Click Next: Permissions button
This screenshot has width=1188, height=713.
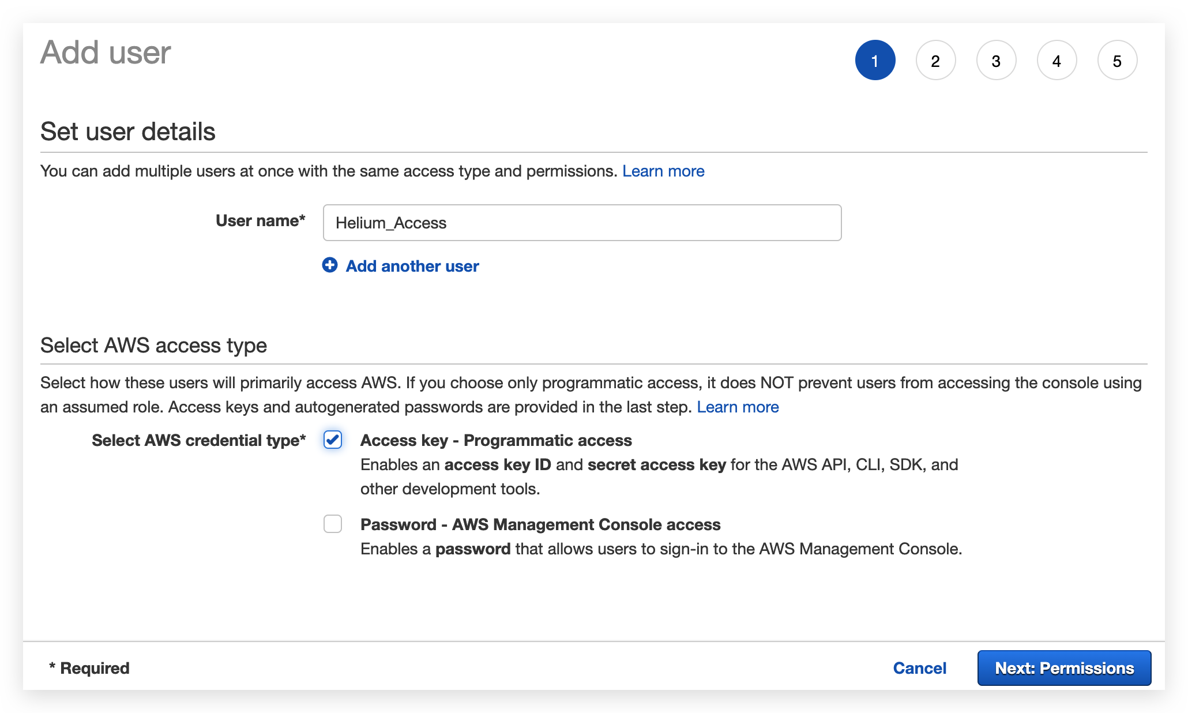point(1064,668)
